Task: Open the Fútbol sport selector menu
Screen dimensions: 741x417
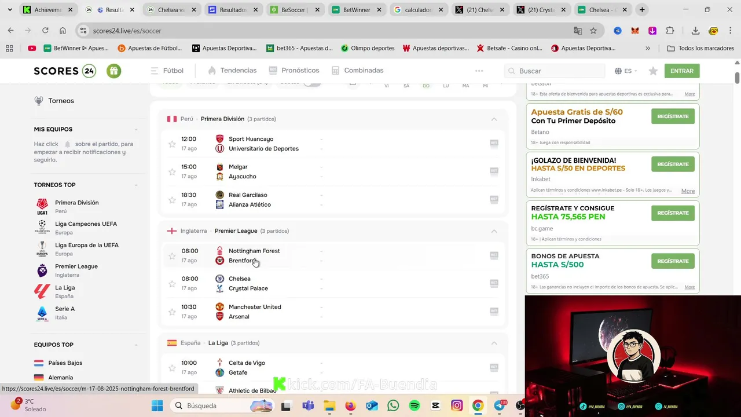Action: coord(167,71)
